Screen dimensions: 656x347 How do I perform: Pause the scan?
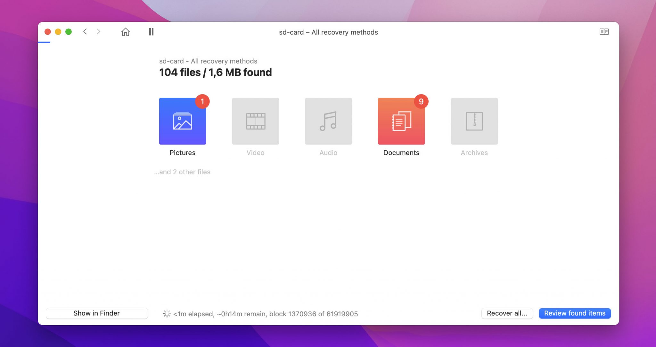tap(151, 32)
